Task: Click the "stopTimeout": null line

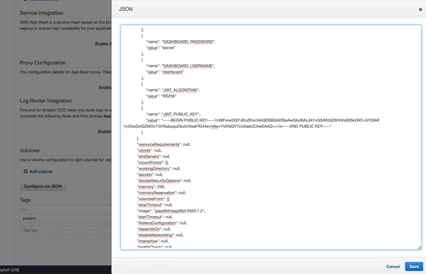Action: pyautogui.click(x=155, y=205)
